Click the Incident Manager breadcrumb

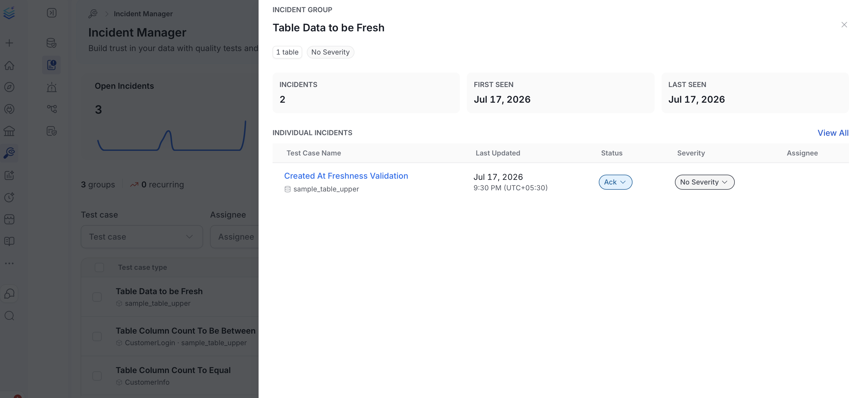(143, 14)
